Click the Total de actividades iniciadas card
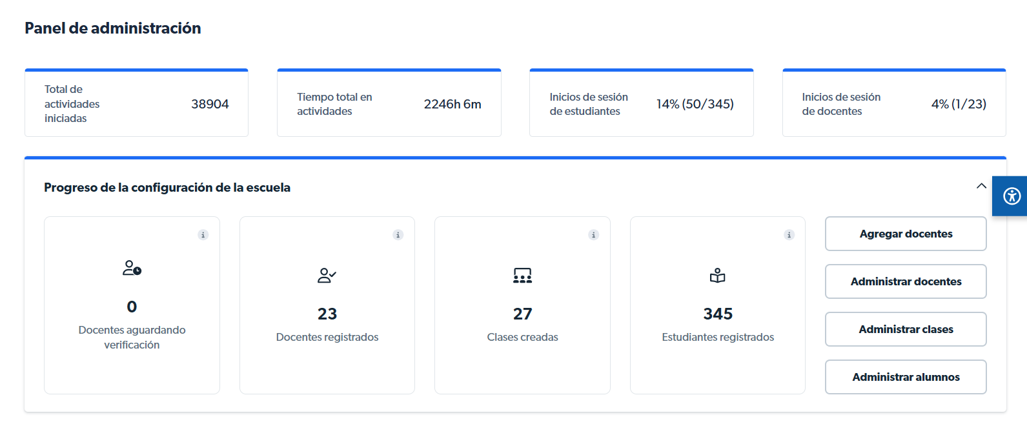Viewport: 1027px width, 426px height. click(x=136, y=104)
